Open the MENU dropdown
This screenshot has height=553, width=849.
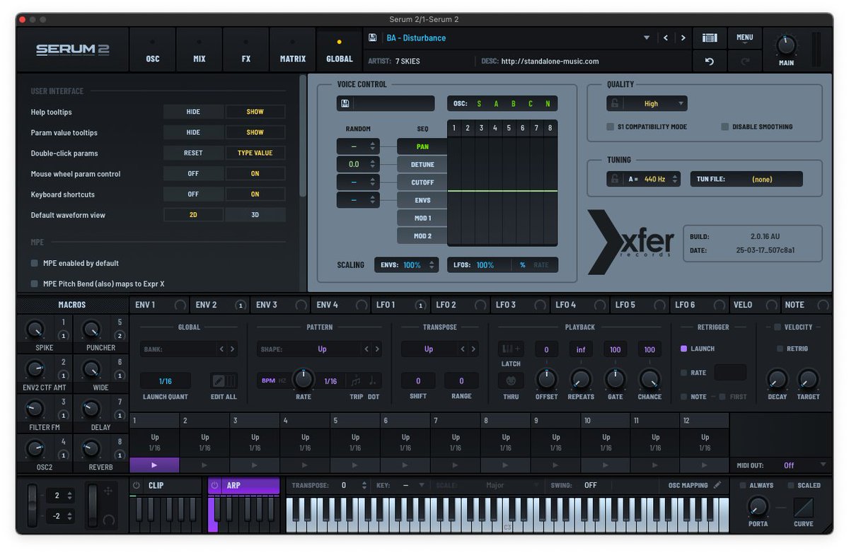click(x=745, y=38)
